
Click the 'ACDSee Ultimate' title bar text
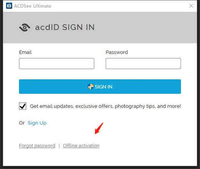click(33, 6)
